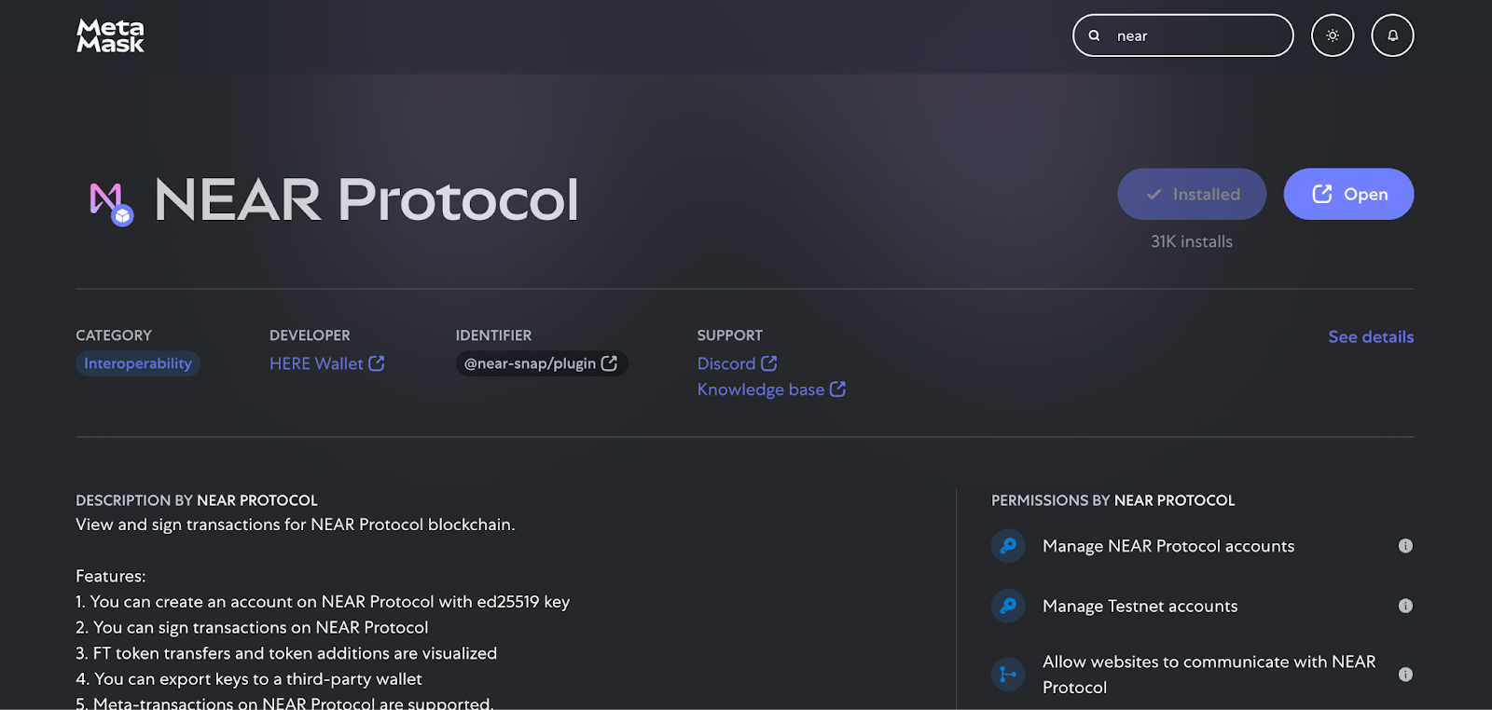
Task: Open the See details link
Action: (x=1371, y=336)
